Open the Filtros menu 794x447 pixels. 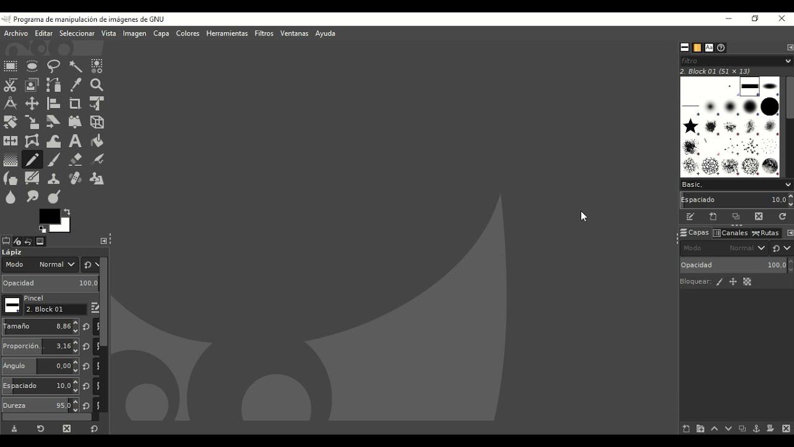(264, 34)
